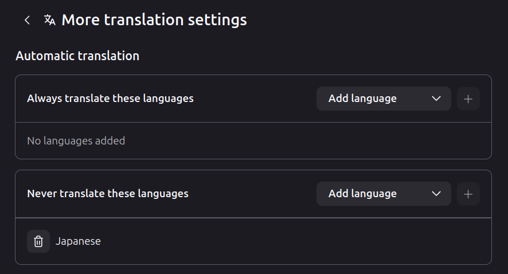Select the Japanese language entry text
Screen dimensions: 508x274
[x=78, y=241]
